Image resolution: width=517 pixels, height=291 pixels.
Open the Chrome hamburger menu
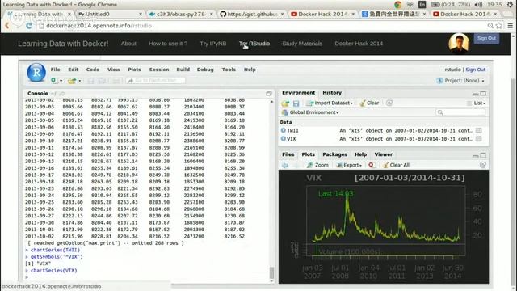[510, 26]
